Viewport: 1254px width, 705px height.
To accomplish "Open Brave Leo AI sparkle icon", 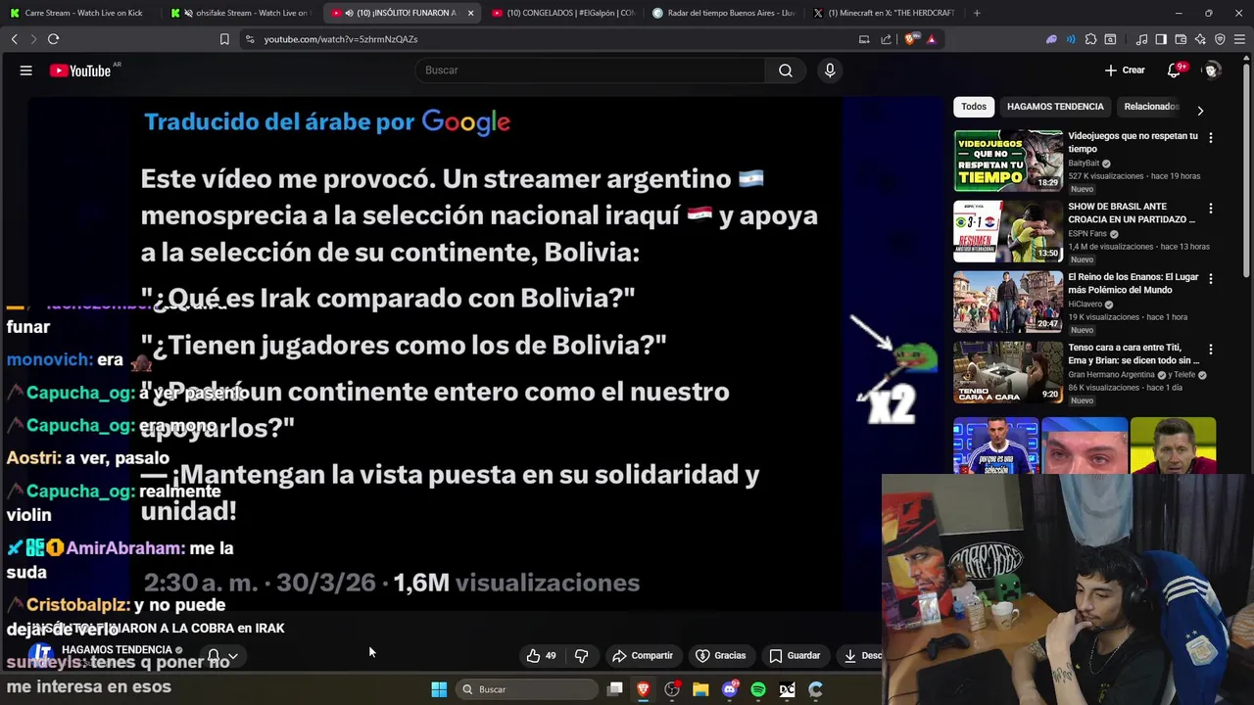I will (1200, 39).
